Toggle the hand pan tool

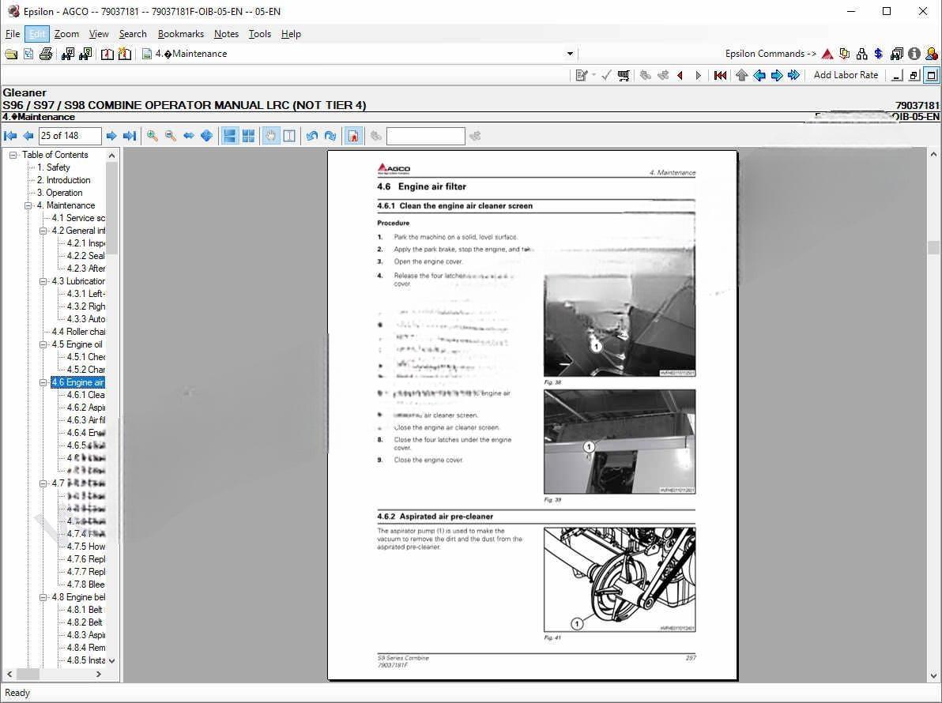271,136
